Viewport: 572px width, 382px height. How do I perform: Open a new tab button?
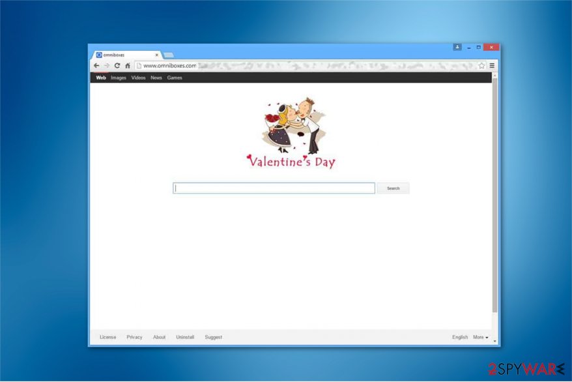pos(168,55)
